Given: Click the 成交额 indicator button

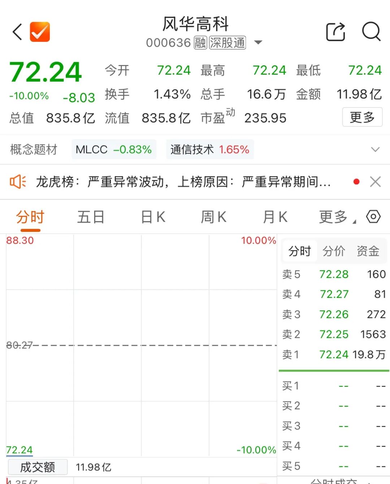Looking at the screenshot, I should click(38, 467).
